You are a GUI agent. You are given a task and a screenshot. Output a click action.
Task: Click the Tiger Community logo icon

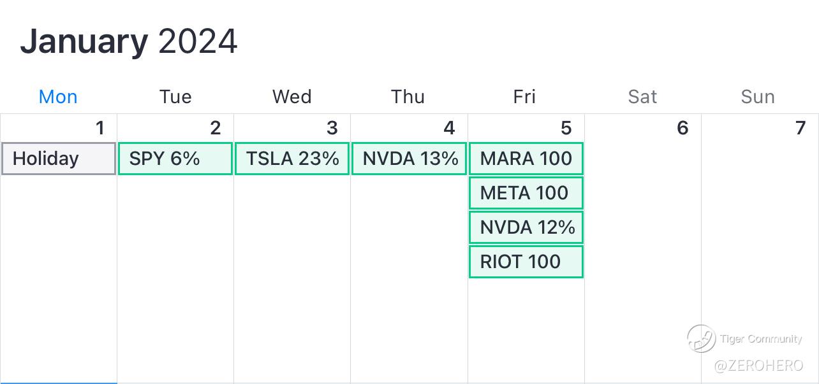tap(701, 338)
